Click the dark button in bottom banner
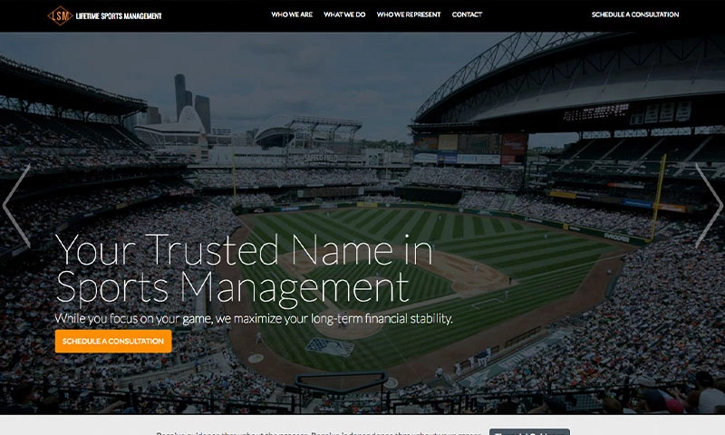 click(x=529, y=432)
